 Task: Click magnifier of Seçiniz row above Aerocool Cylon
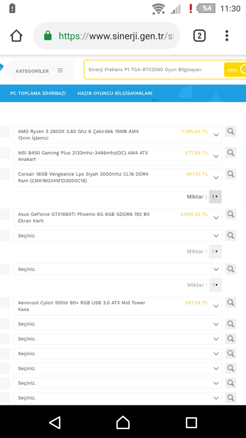point(230,269)
